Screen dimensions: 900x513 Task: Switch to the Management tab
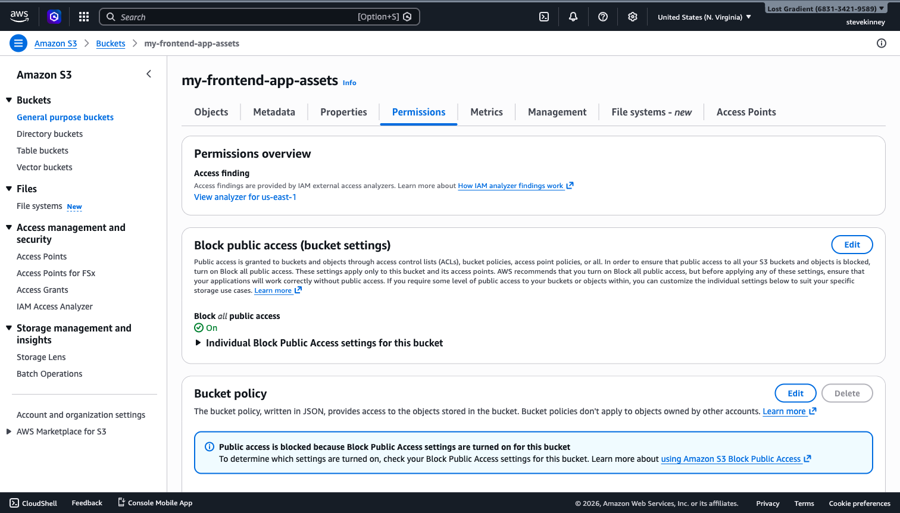(x=557, y=112)
